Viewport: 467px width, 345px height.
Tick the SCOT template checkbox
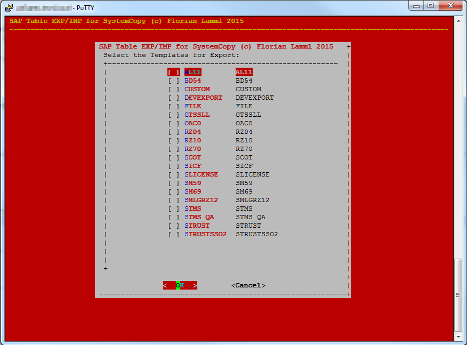click(174, 158)
